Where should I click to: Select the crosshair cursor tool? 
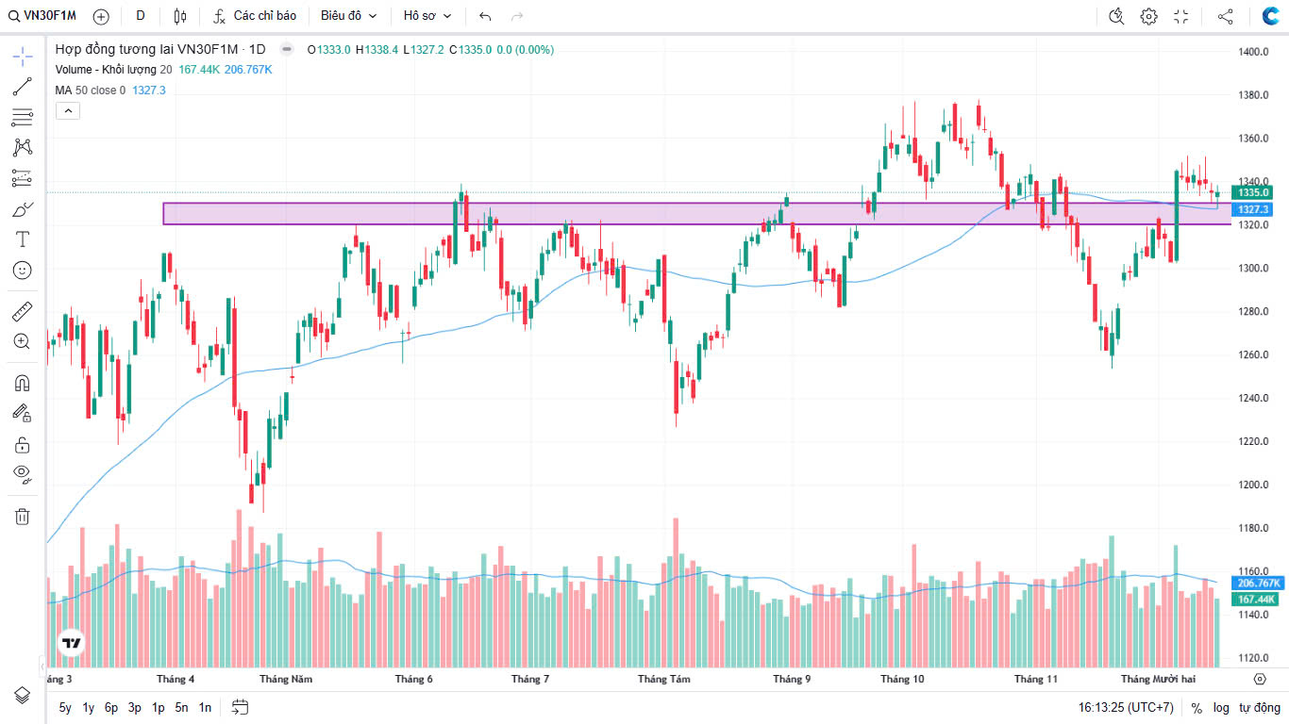[x=23, y=57]
